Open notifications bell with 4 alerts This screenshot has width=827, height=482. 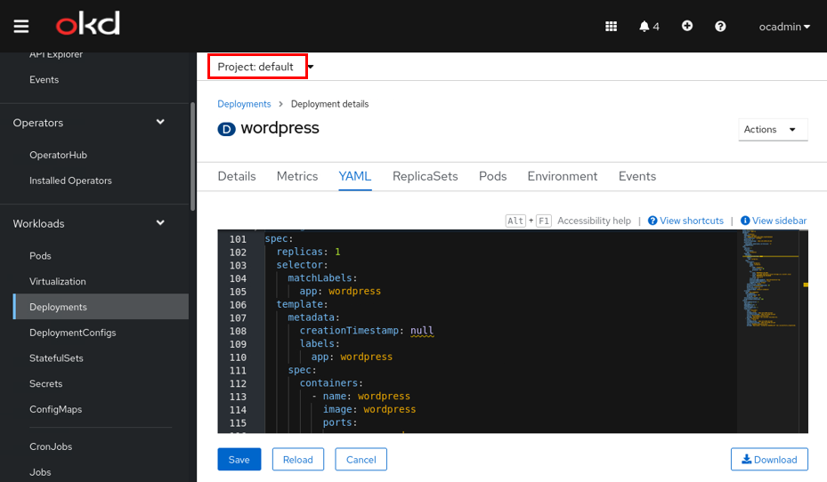[649, 27]
